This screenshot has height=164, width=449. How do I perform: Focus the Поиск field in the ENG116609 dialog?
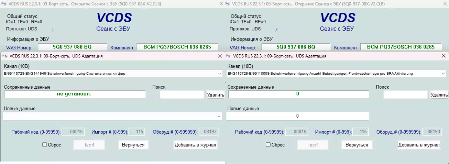point(405,95)
